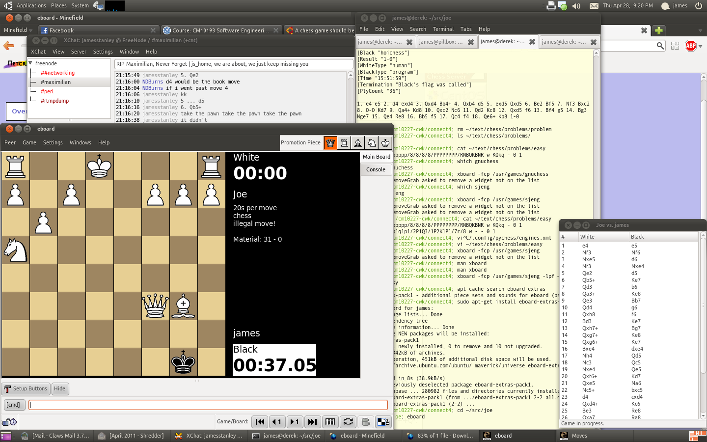The image size is (707, 442).
Task: Open the Peer menu in eboard
Action: coord(10,142)
